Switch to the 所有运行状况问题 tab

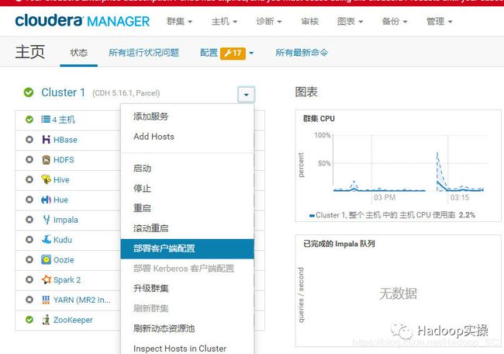coord(144,53)
